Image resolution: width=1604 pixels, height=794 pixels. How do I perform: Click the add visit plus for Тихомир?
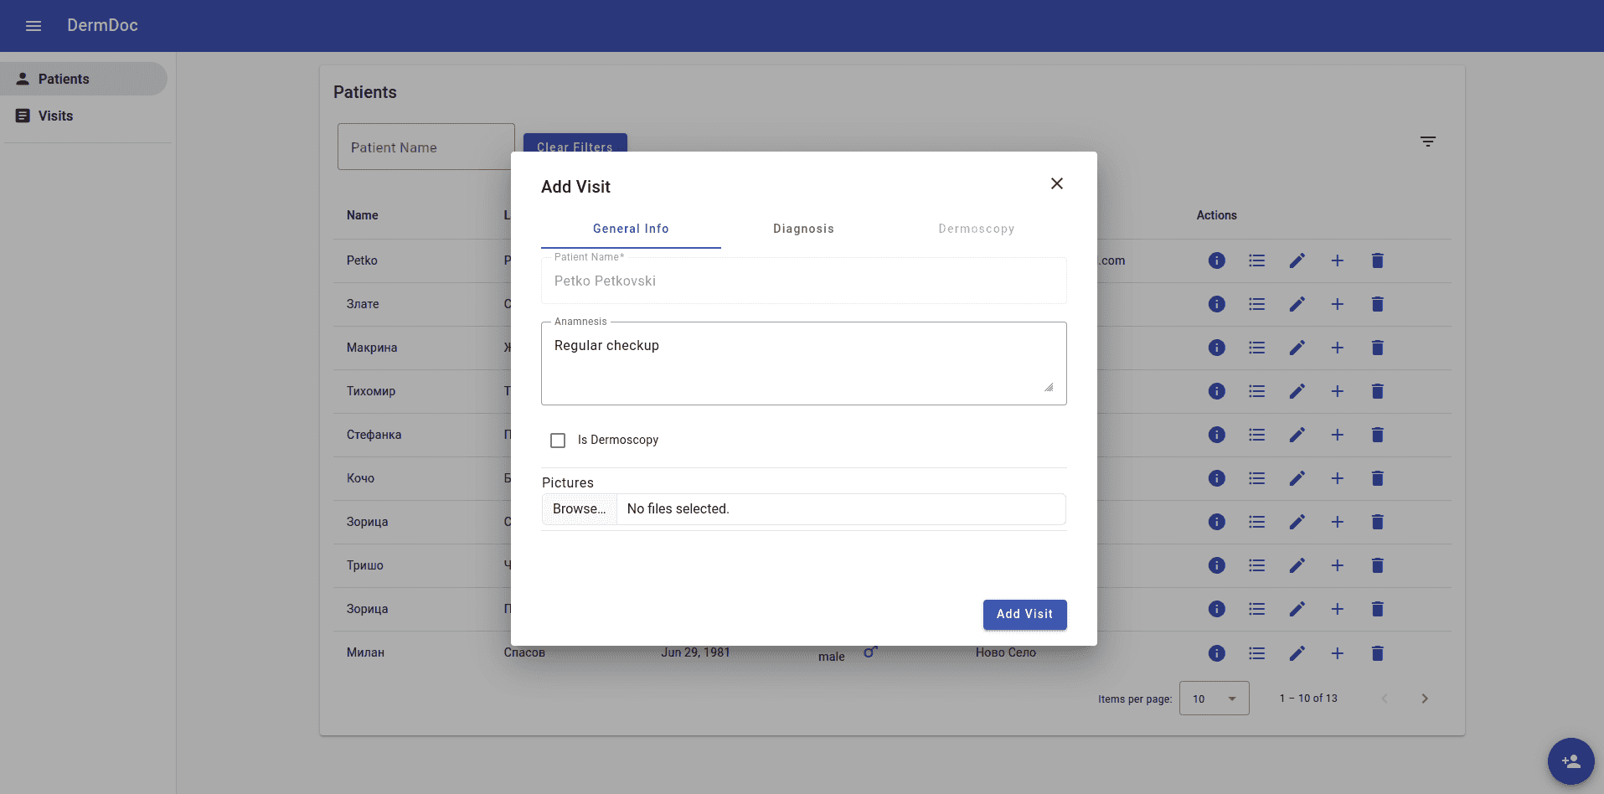[x=1337, y=391]
